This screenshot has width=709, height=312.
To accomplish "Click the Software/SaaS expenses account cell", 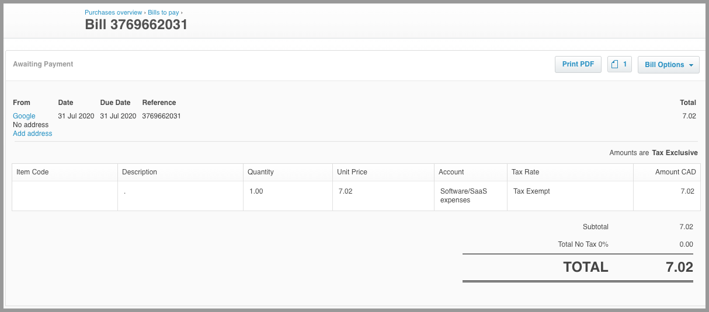I will pyautogui.click(x=471, y=196).
